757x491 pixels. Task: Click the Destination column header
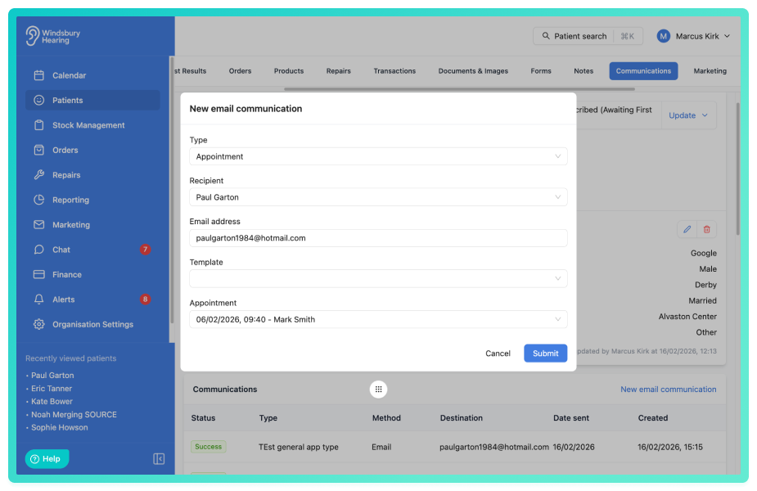point(461,417)
